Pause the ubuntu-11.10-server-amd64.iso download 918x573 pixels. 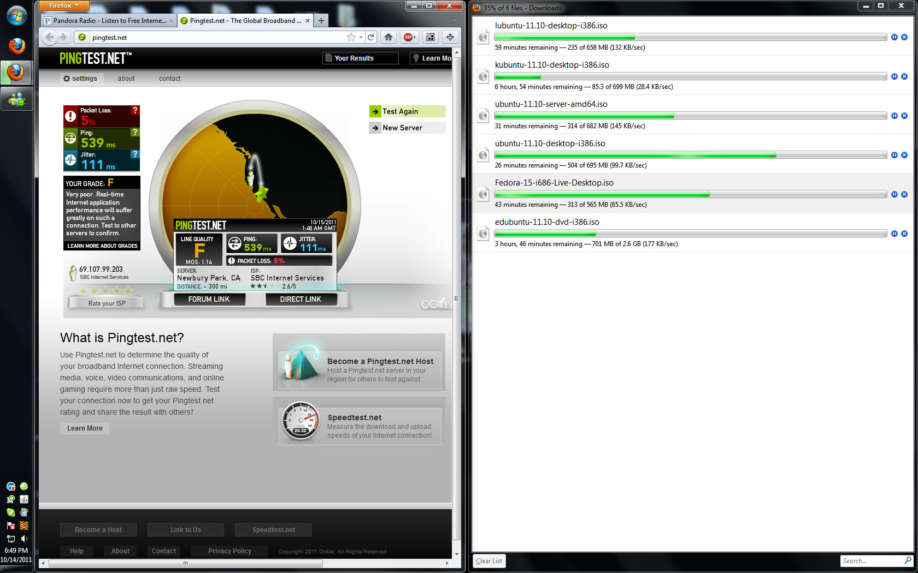coord(895,116)
